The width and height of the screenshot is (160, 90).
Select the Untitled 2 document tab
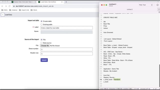[129, 9]
